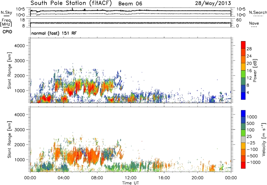Click the "Power [dB]" color bar title
Screen dimensions: 267x185
point(255,71)
